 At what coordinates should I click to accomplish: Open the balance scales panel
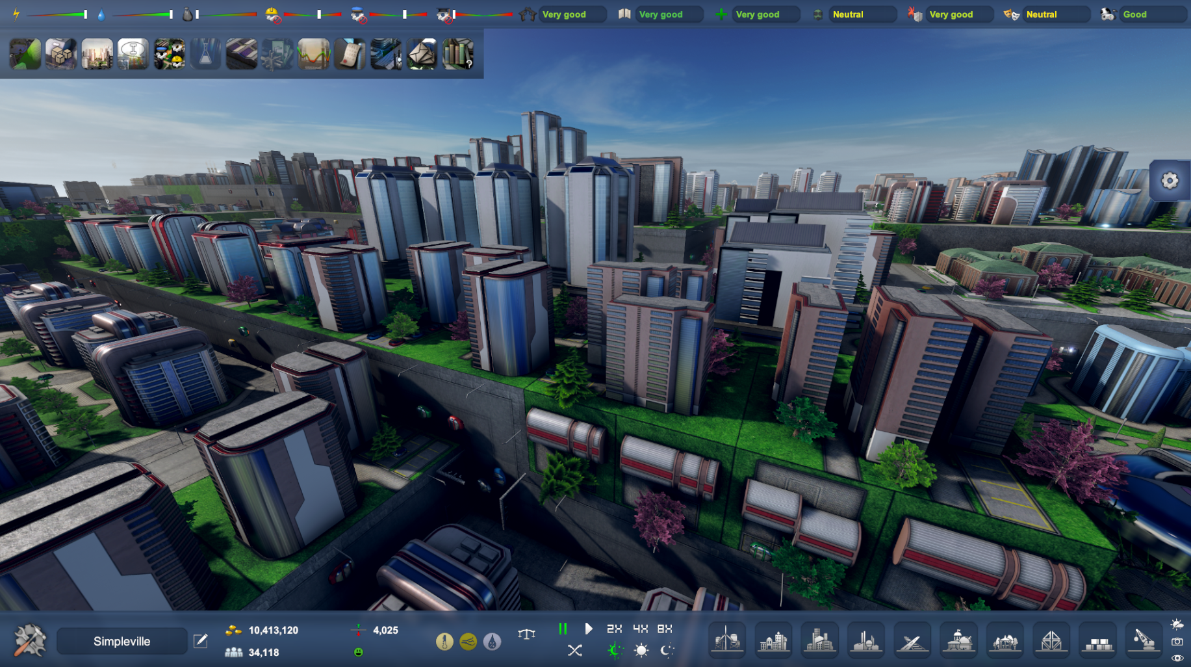pyautogui.click(x=527, y=633)
